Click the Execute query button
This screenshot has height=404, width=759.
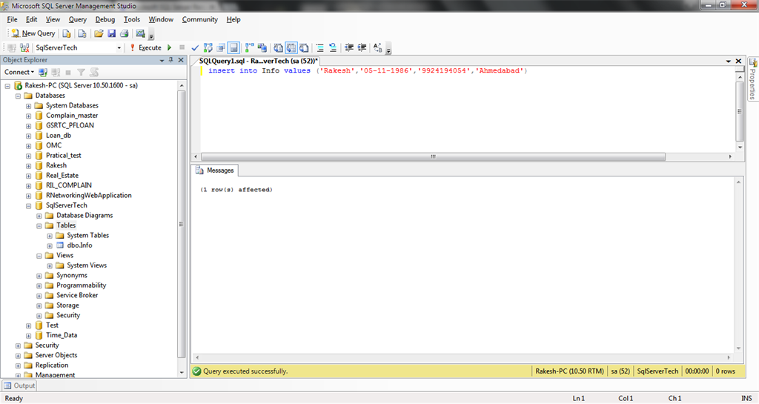click(145, 47)
